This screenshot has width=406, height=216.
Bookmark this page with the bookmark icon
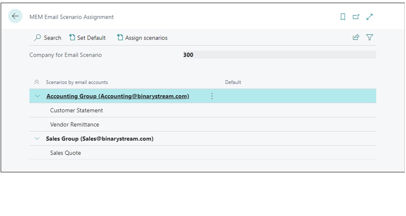343,17
